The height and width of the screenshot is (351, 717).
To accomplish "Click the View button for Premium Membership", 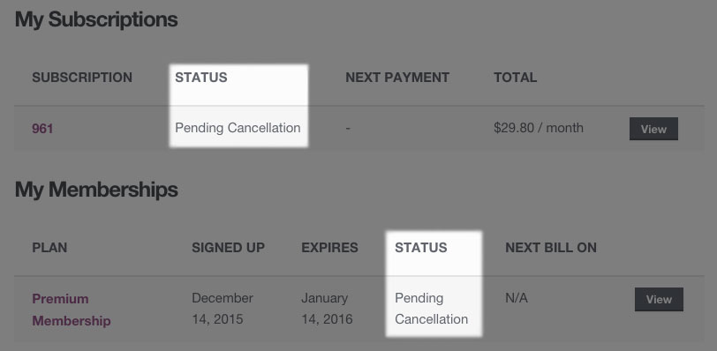I will tap(659, 300).
